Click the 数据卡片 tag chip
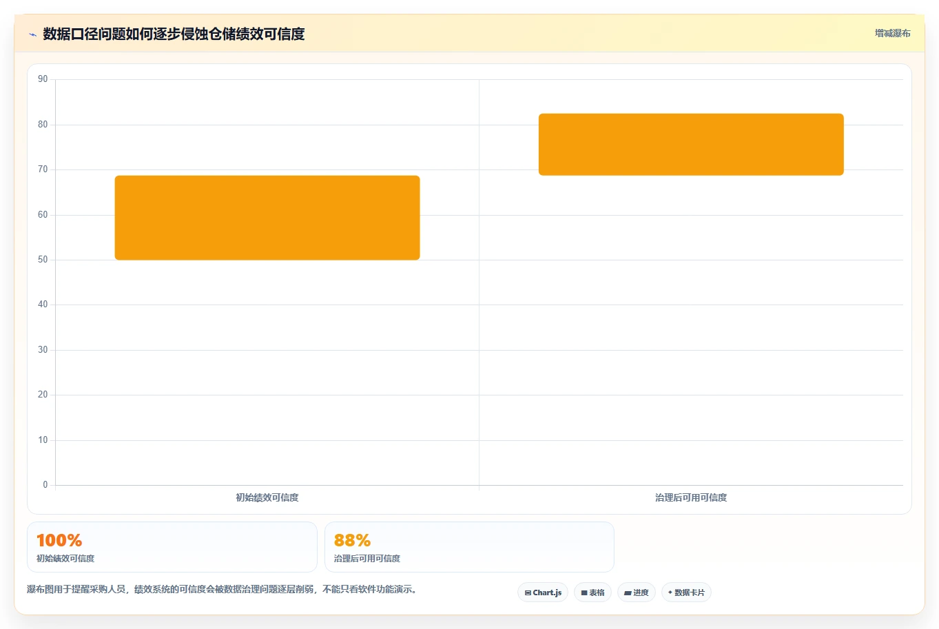The width and height of the screenshot is (939, 629). tap(686, 592)
